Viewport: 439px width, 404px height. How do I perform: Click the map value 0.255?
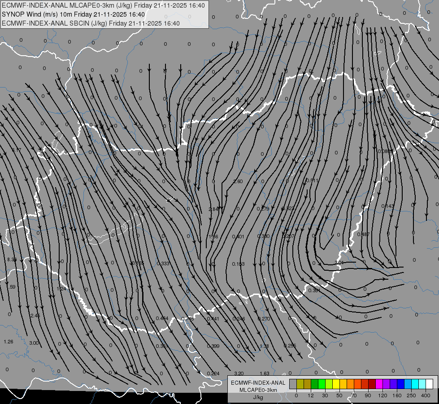290,346
